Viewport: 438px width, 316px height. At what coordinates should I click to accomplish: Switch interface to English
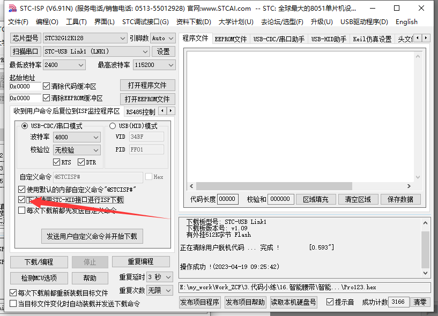click(x=406, y=22)
